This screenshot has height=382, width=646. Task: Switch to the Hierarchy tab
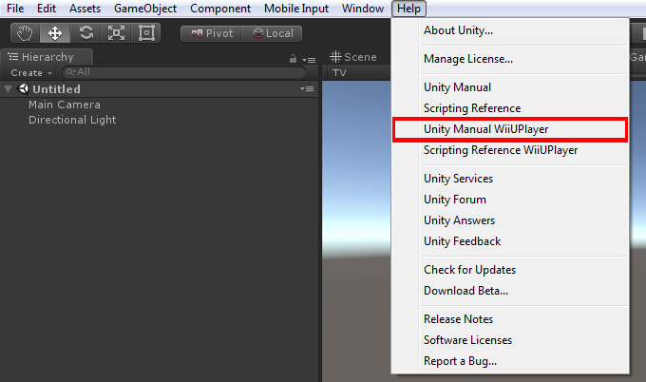pos(47,57)
